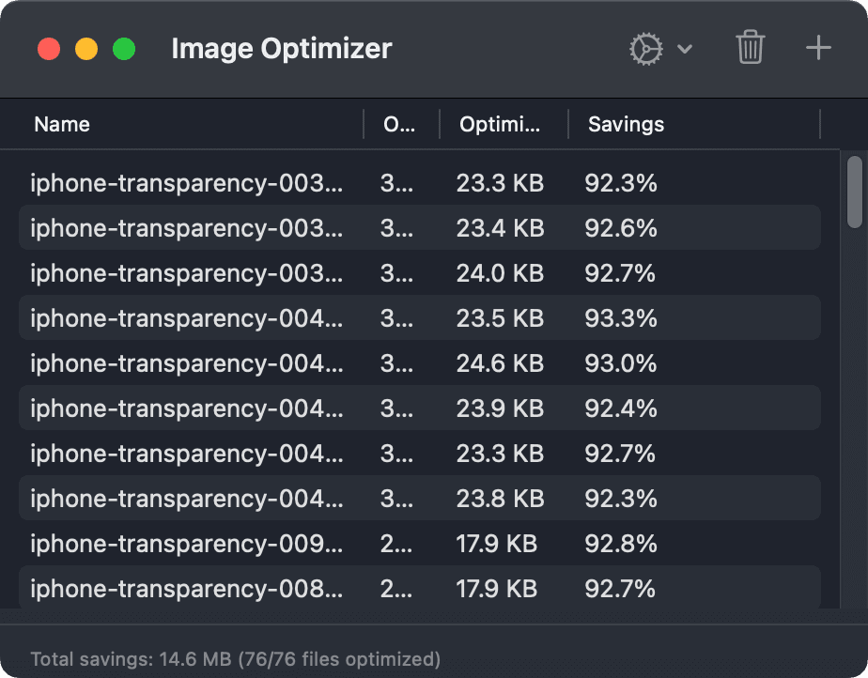Click the Image Optimizer title text

281,48
